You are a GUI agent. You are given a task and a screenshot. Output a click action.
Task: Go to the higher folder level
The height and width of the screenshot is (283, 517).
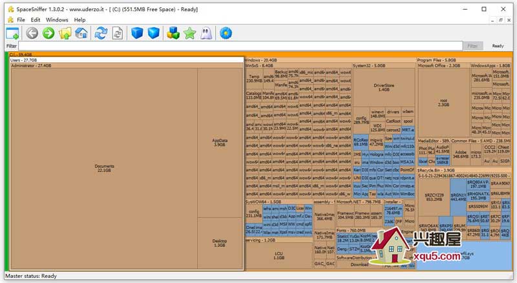click(x=65, y=33)
